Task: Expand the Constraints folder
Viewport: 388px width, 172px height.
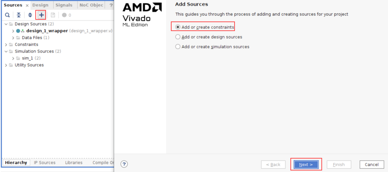Action: [6, 44]
